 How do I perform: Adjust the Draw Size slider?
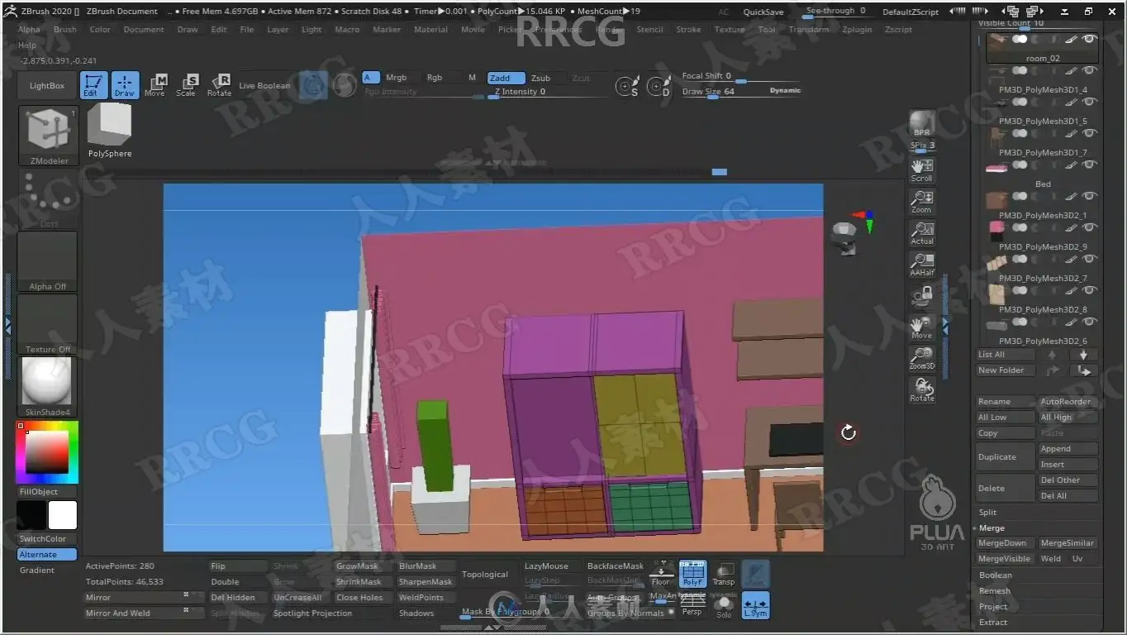tap(741, 92)
